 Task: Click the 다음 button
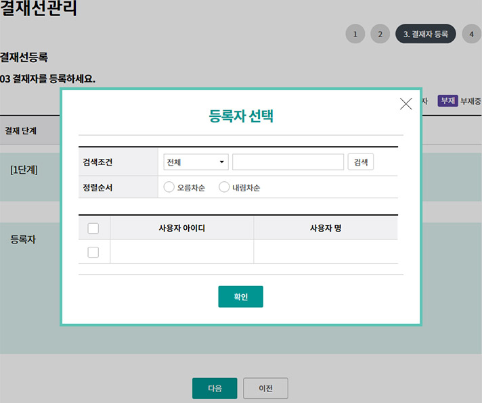point(215,388)
